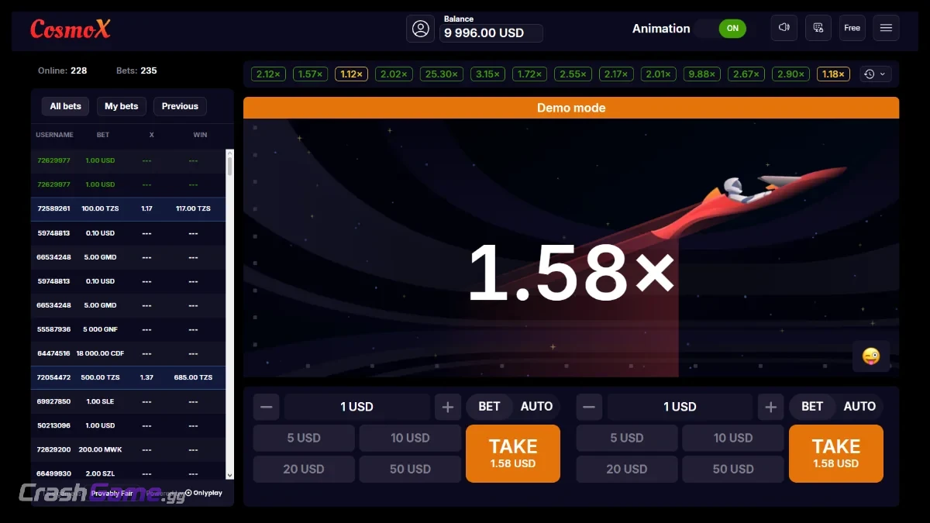Select BET mode on left panel
This screenshot has width=930, height=523.
point(489,406)
